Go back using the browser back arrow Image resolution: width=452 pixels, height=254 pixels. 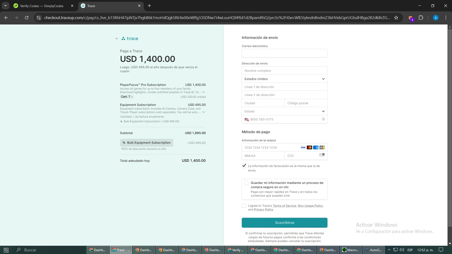coord(6,18)
